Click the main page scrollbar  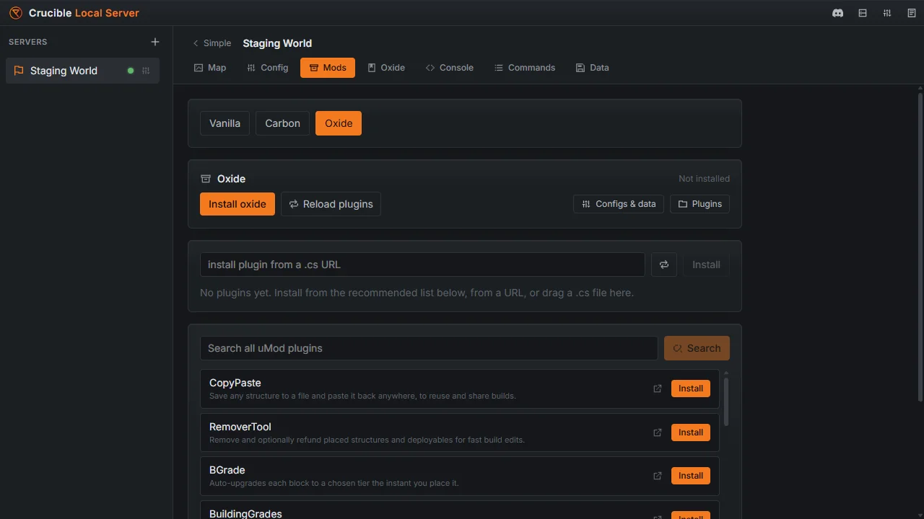pos(920,247)
